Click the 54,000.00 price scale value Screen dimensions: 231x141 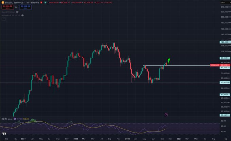coord(225,88)
